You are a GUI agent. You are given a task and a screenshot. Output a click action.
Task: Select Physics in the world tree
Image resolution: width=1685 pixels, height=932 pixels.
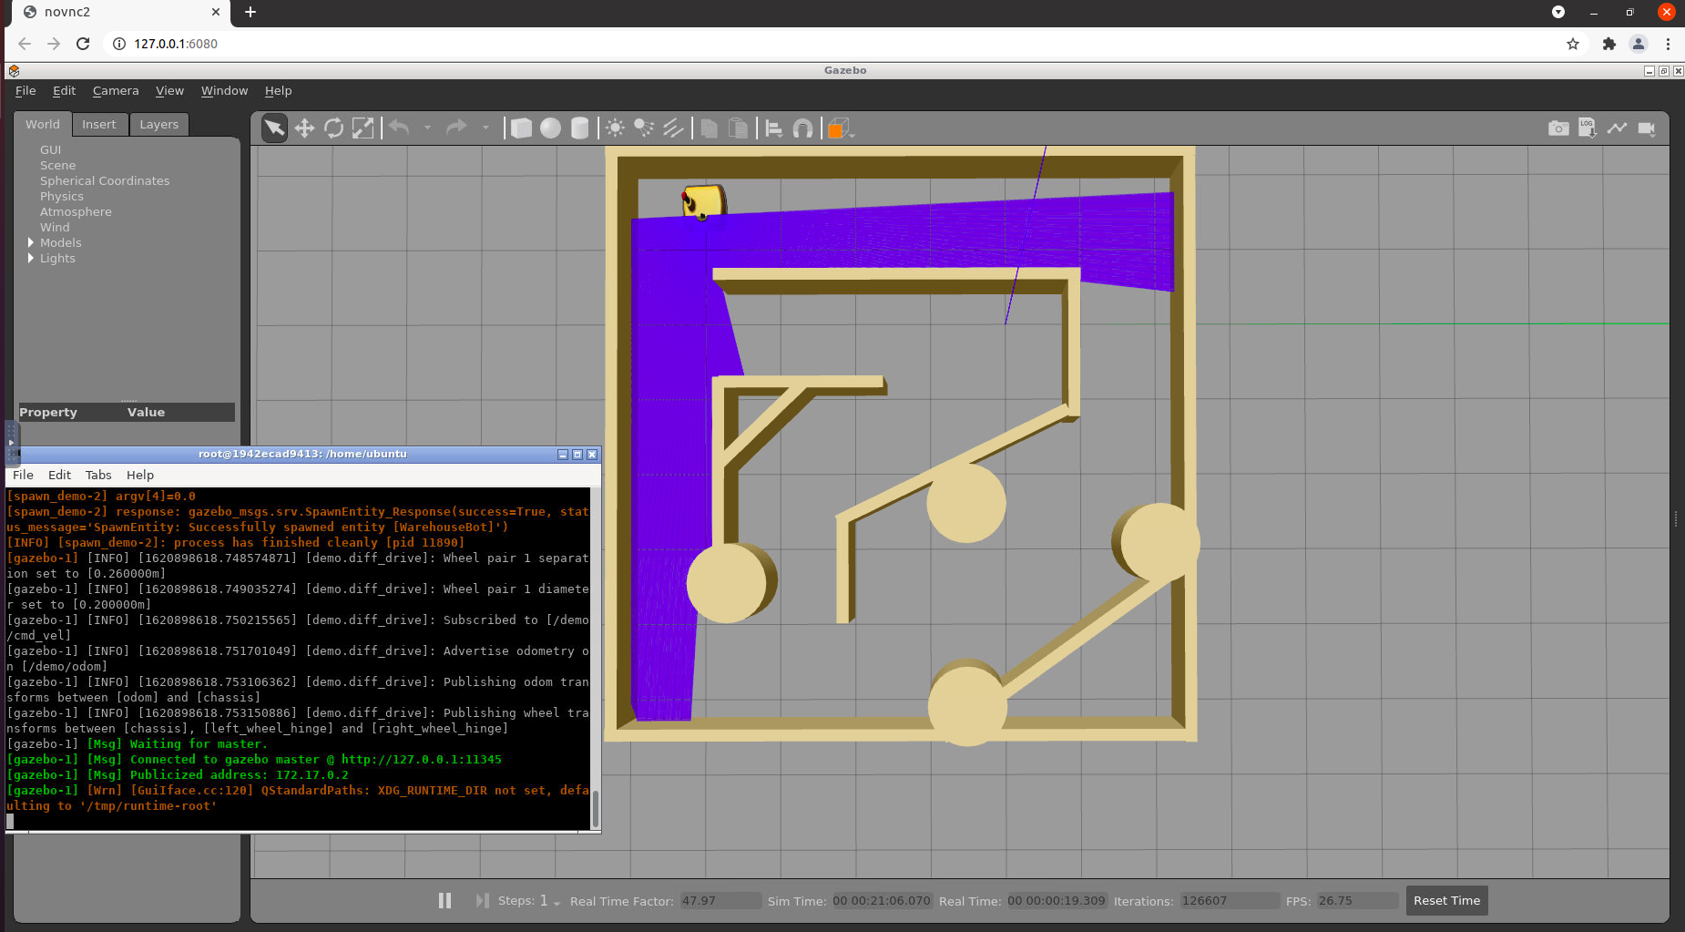pyautogui.click(x=61, y=196)
